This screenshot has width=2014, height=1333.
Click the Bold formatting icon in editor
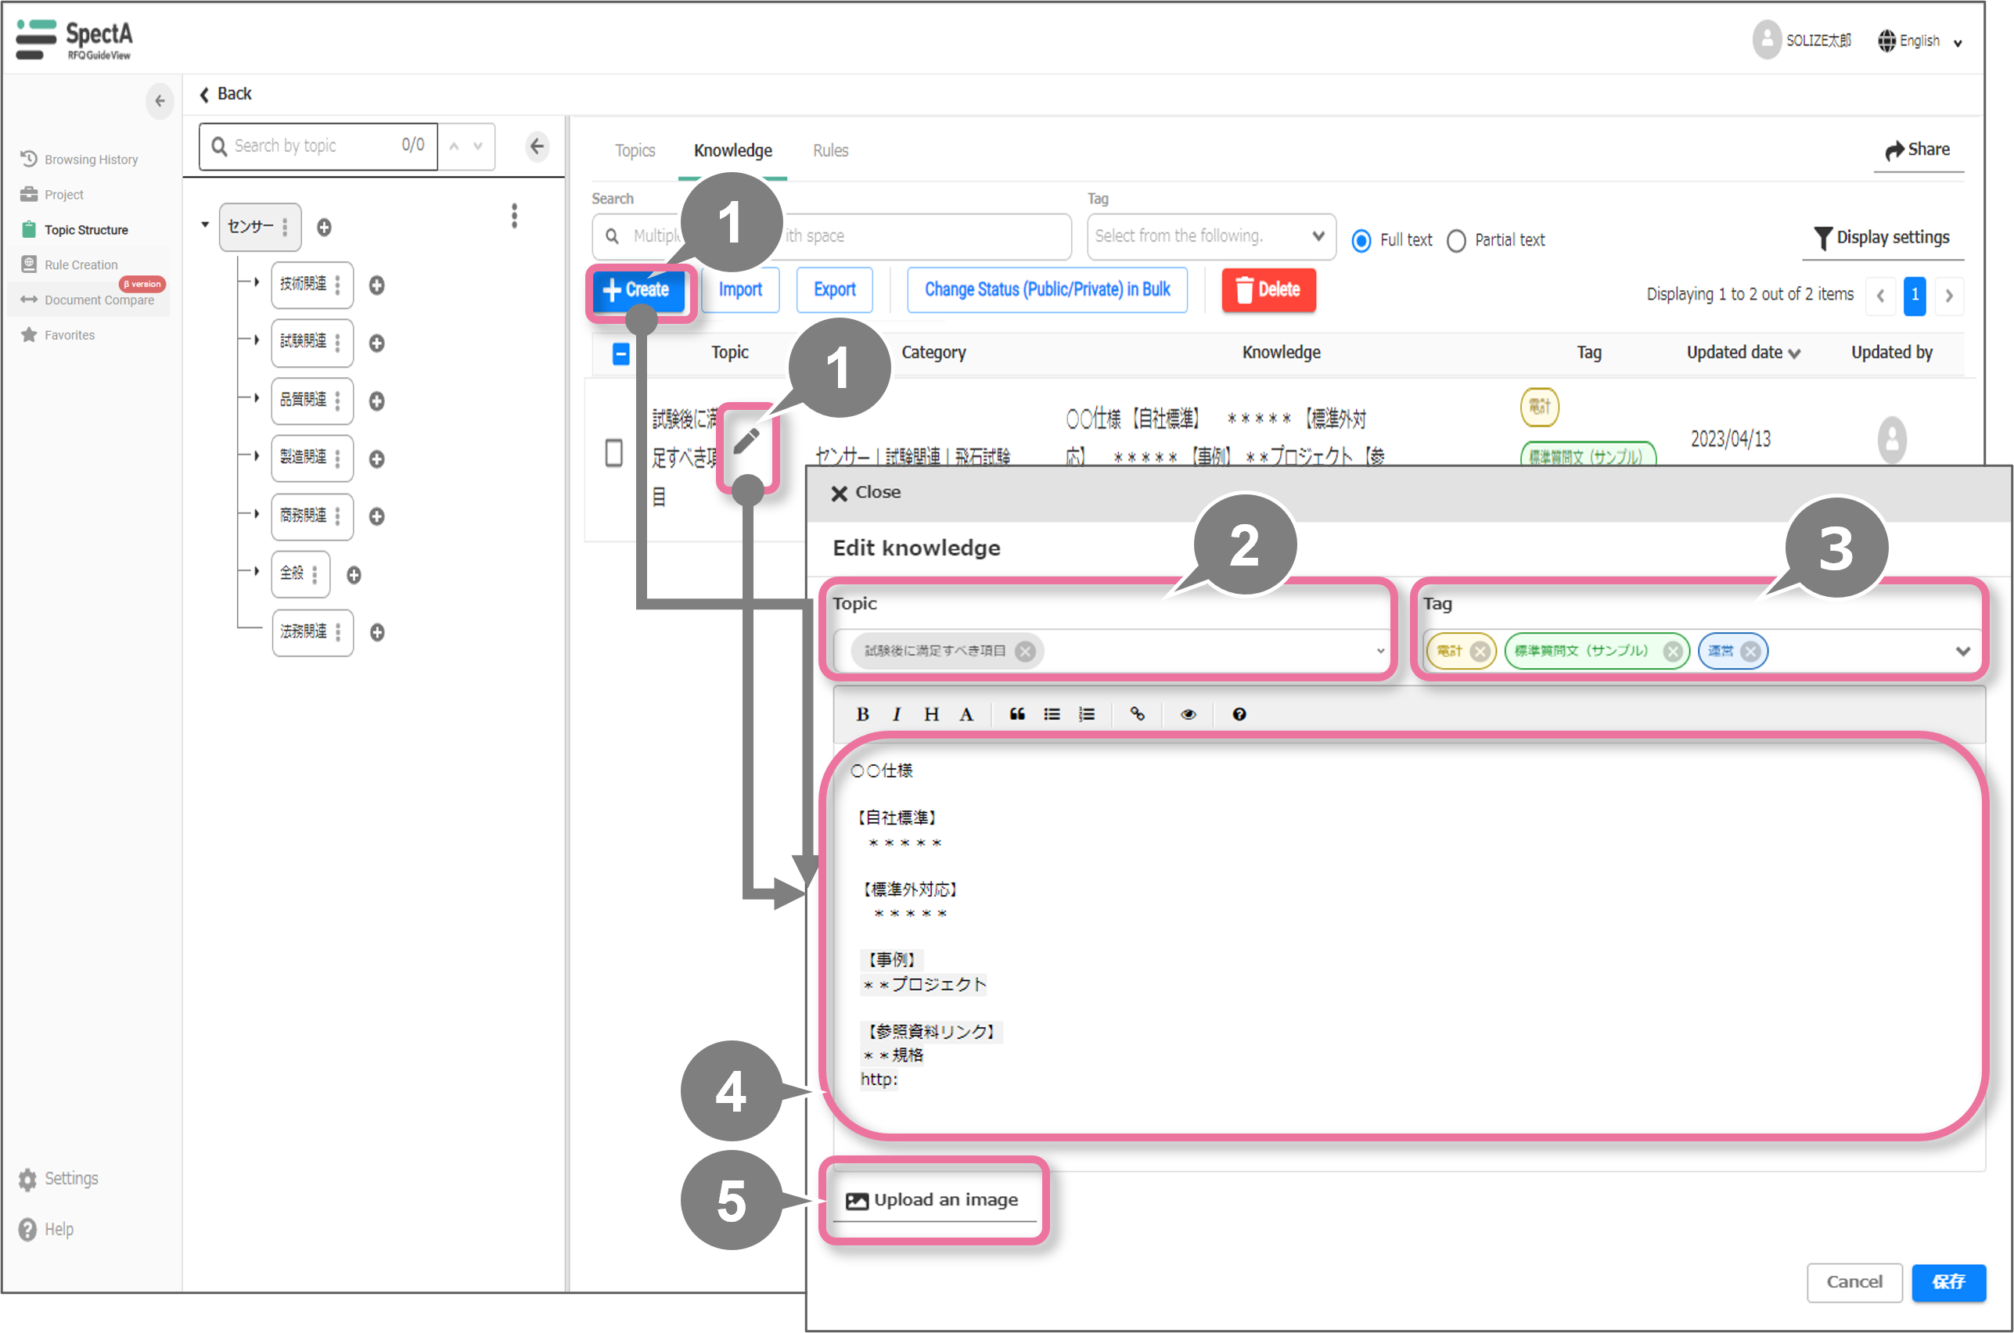pos(862,714)
